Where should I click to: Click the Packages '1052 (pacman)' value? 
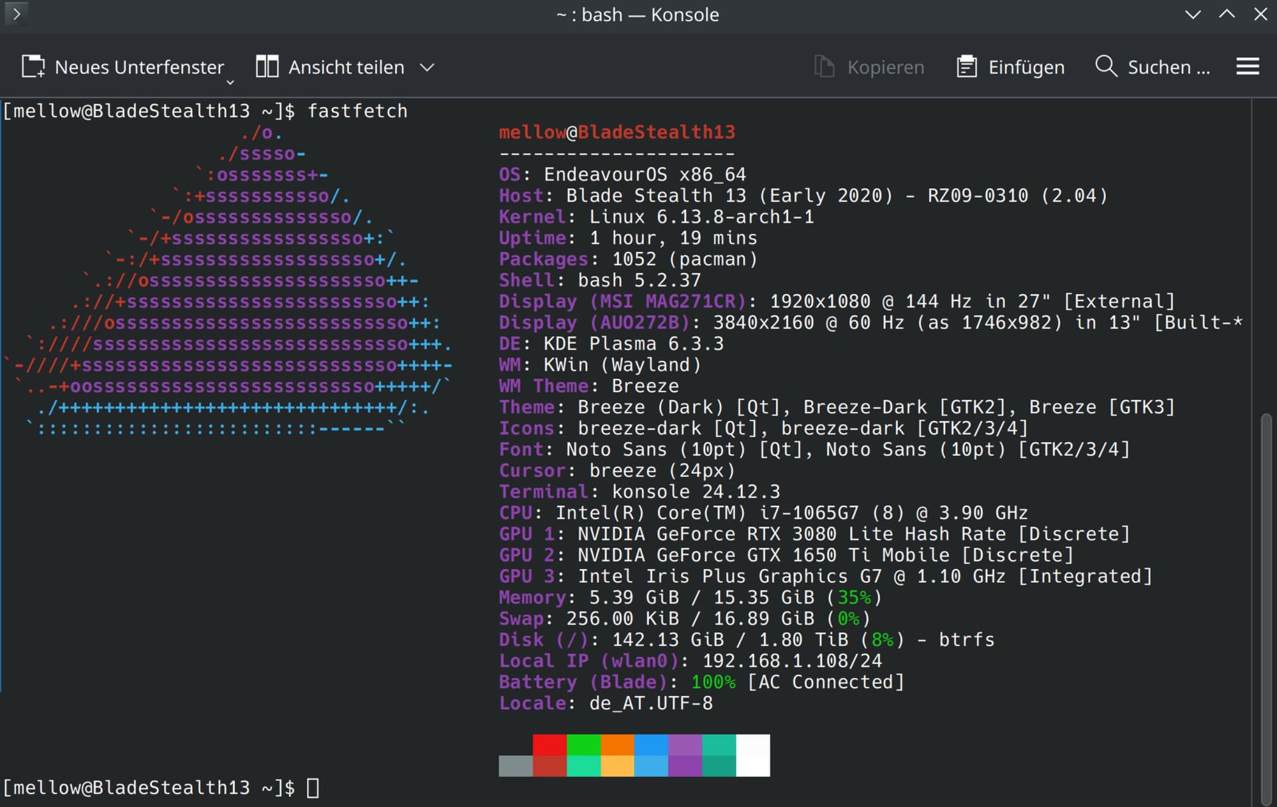pos(685,259)
